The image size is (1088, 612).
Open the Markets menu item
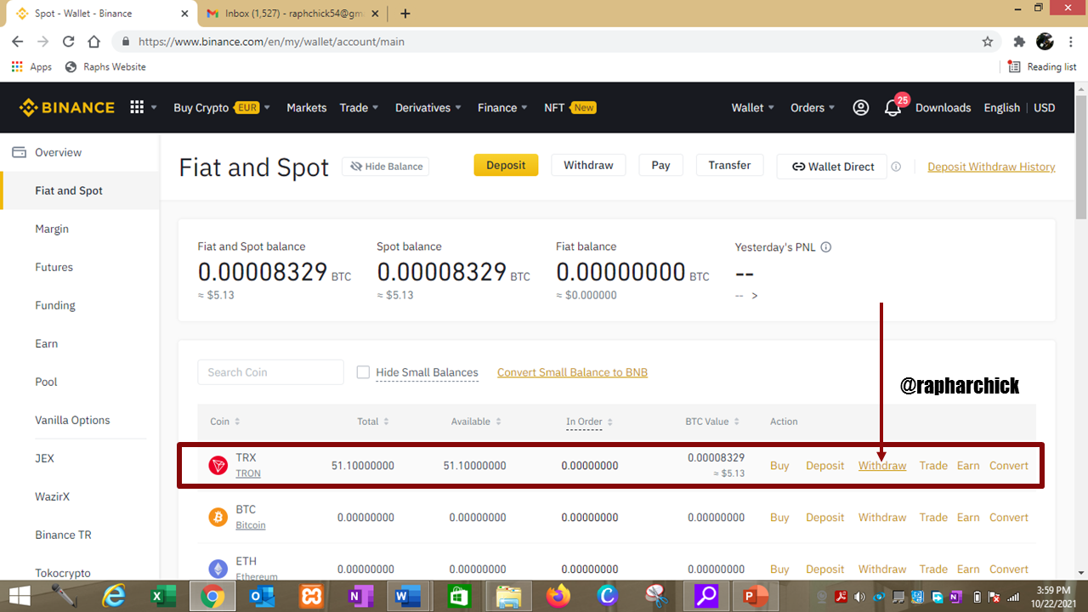pos(307,107)
